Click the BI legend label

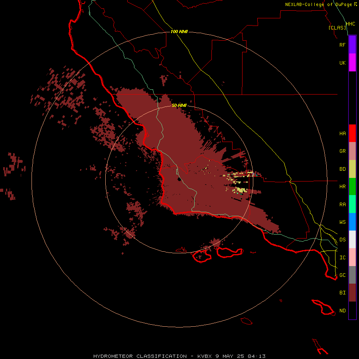[x=342, y=293]
